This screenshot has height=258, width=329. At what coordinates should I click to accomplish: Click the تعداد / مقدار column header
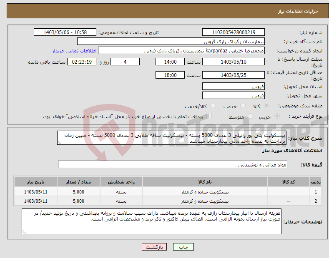(78, 182)
